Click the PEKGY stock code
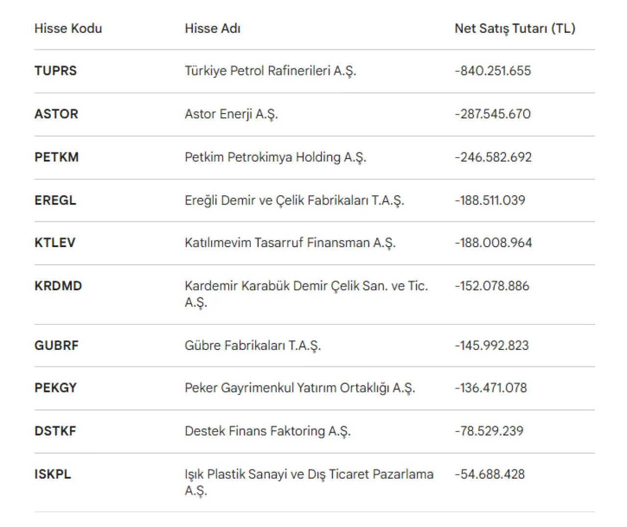 coord(55,388)
